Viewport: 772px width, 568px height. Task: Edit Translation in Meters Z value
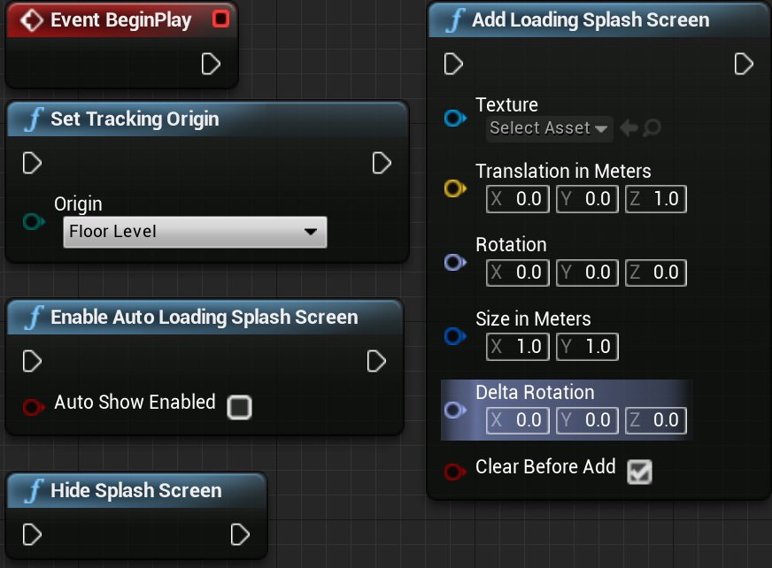coord(656,199)
